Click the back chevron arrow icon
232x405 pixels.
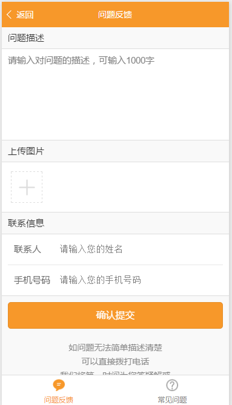pyautogui.click(x=9, y=15)
